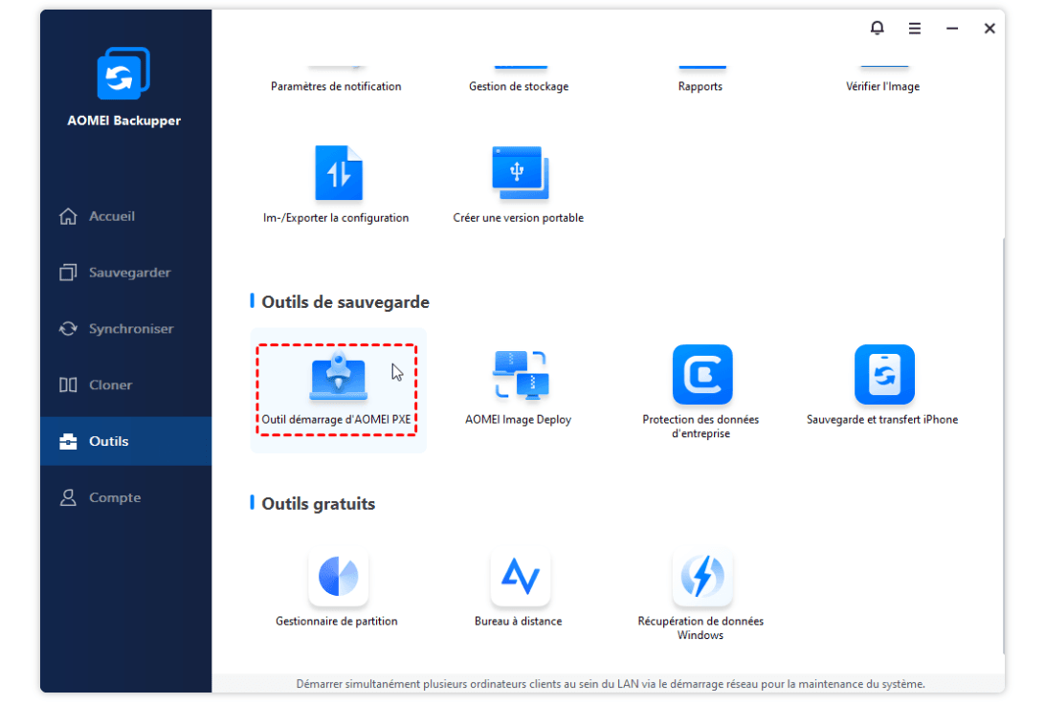
Task: Go to Accueil in sidebar
Action: click(126, 216)
